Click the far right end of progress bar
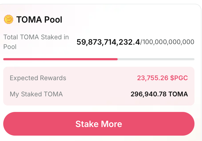The image size is (202, 141). [x=193, y=59]
